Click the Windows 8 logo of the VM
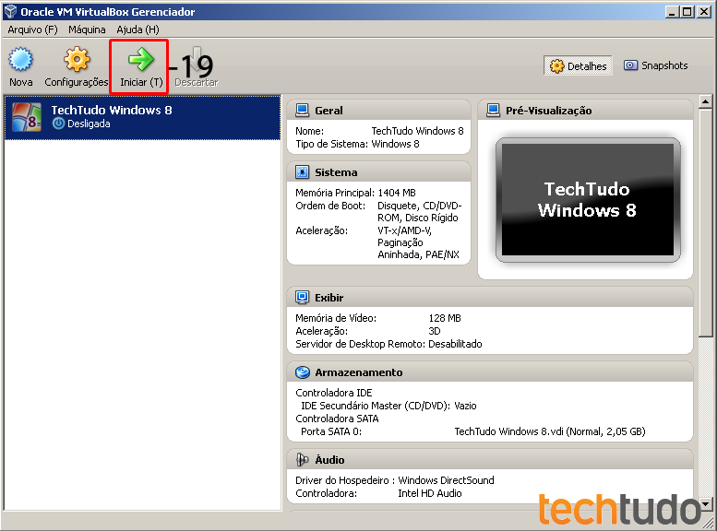 point(27,117)
